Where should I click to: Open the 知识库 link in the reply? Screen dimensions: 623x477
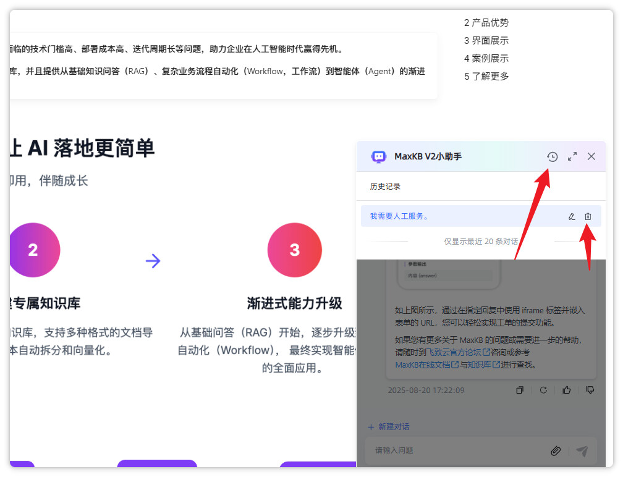(x=483, y=365)
